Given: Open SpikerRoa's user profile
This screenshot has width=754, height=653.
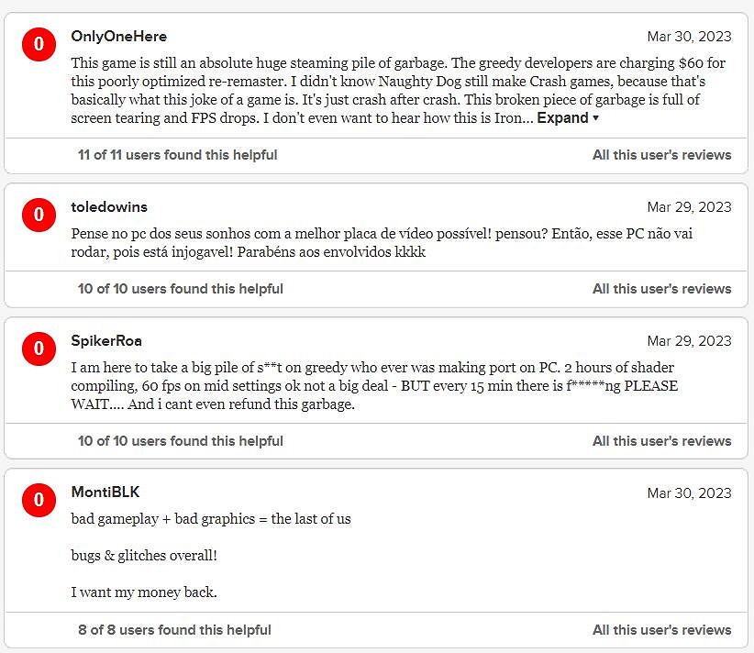Looking at the screenshot, I should [106, 341].
